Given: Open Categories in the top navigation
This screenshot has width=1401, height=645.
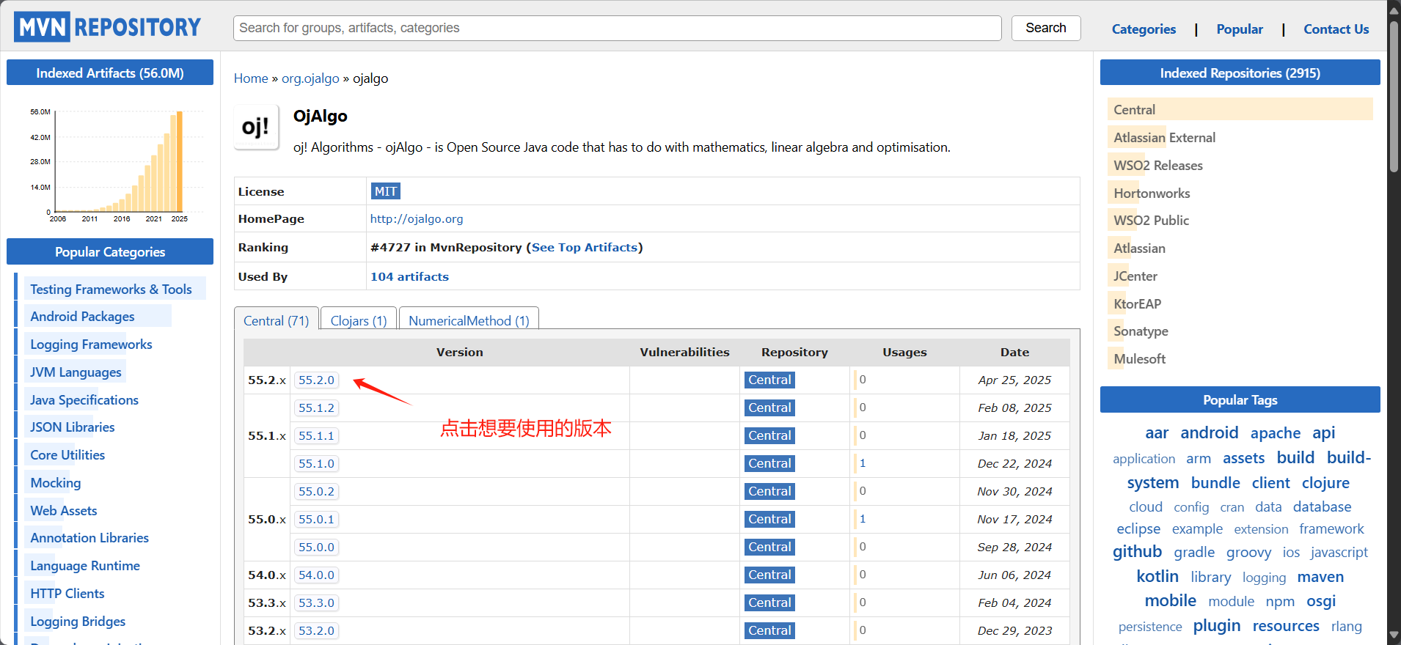Looking at the screenshot, I should pyautogui.click(x=1144, y=29).
